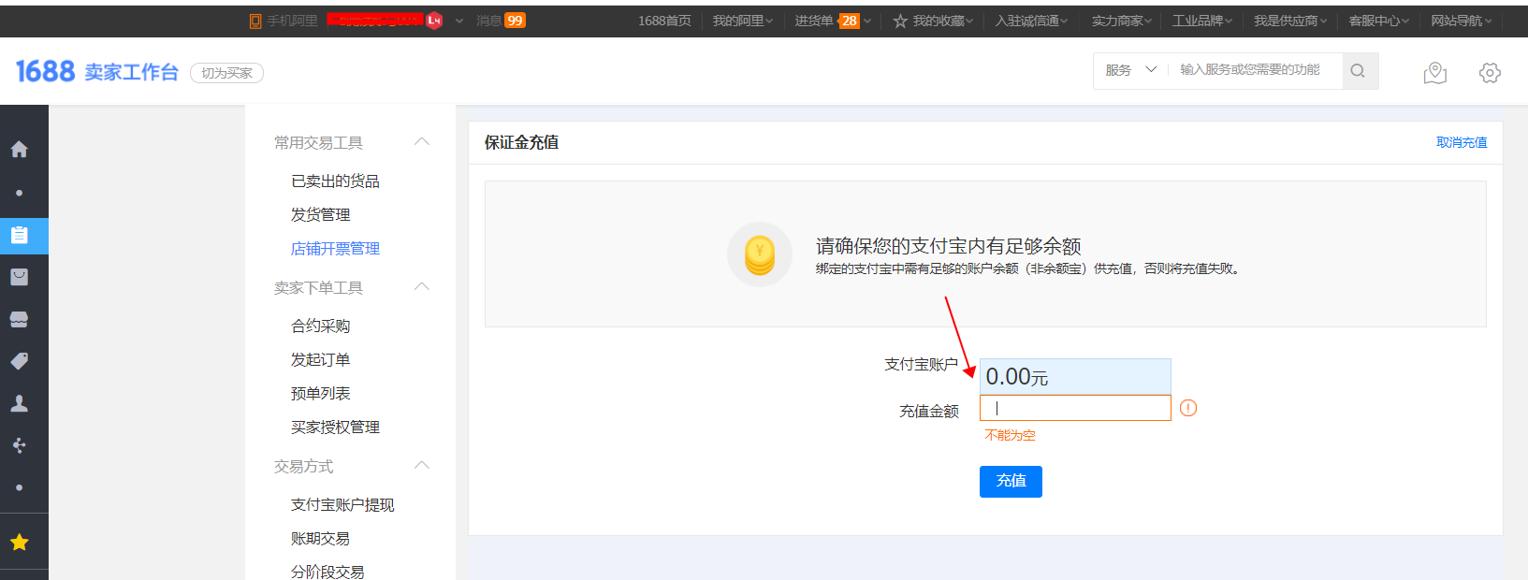
Task: Open the account name dropdown arrow
Action: (x=459, y=21)
